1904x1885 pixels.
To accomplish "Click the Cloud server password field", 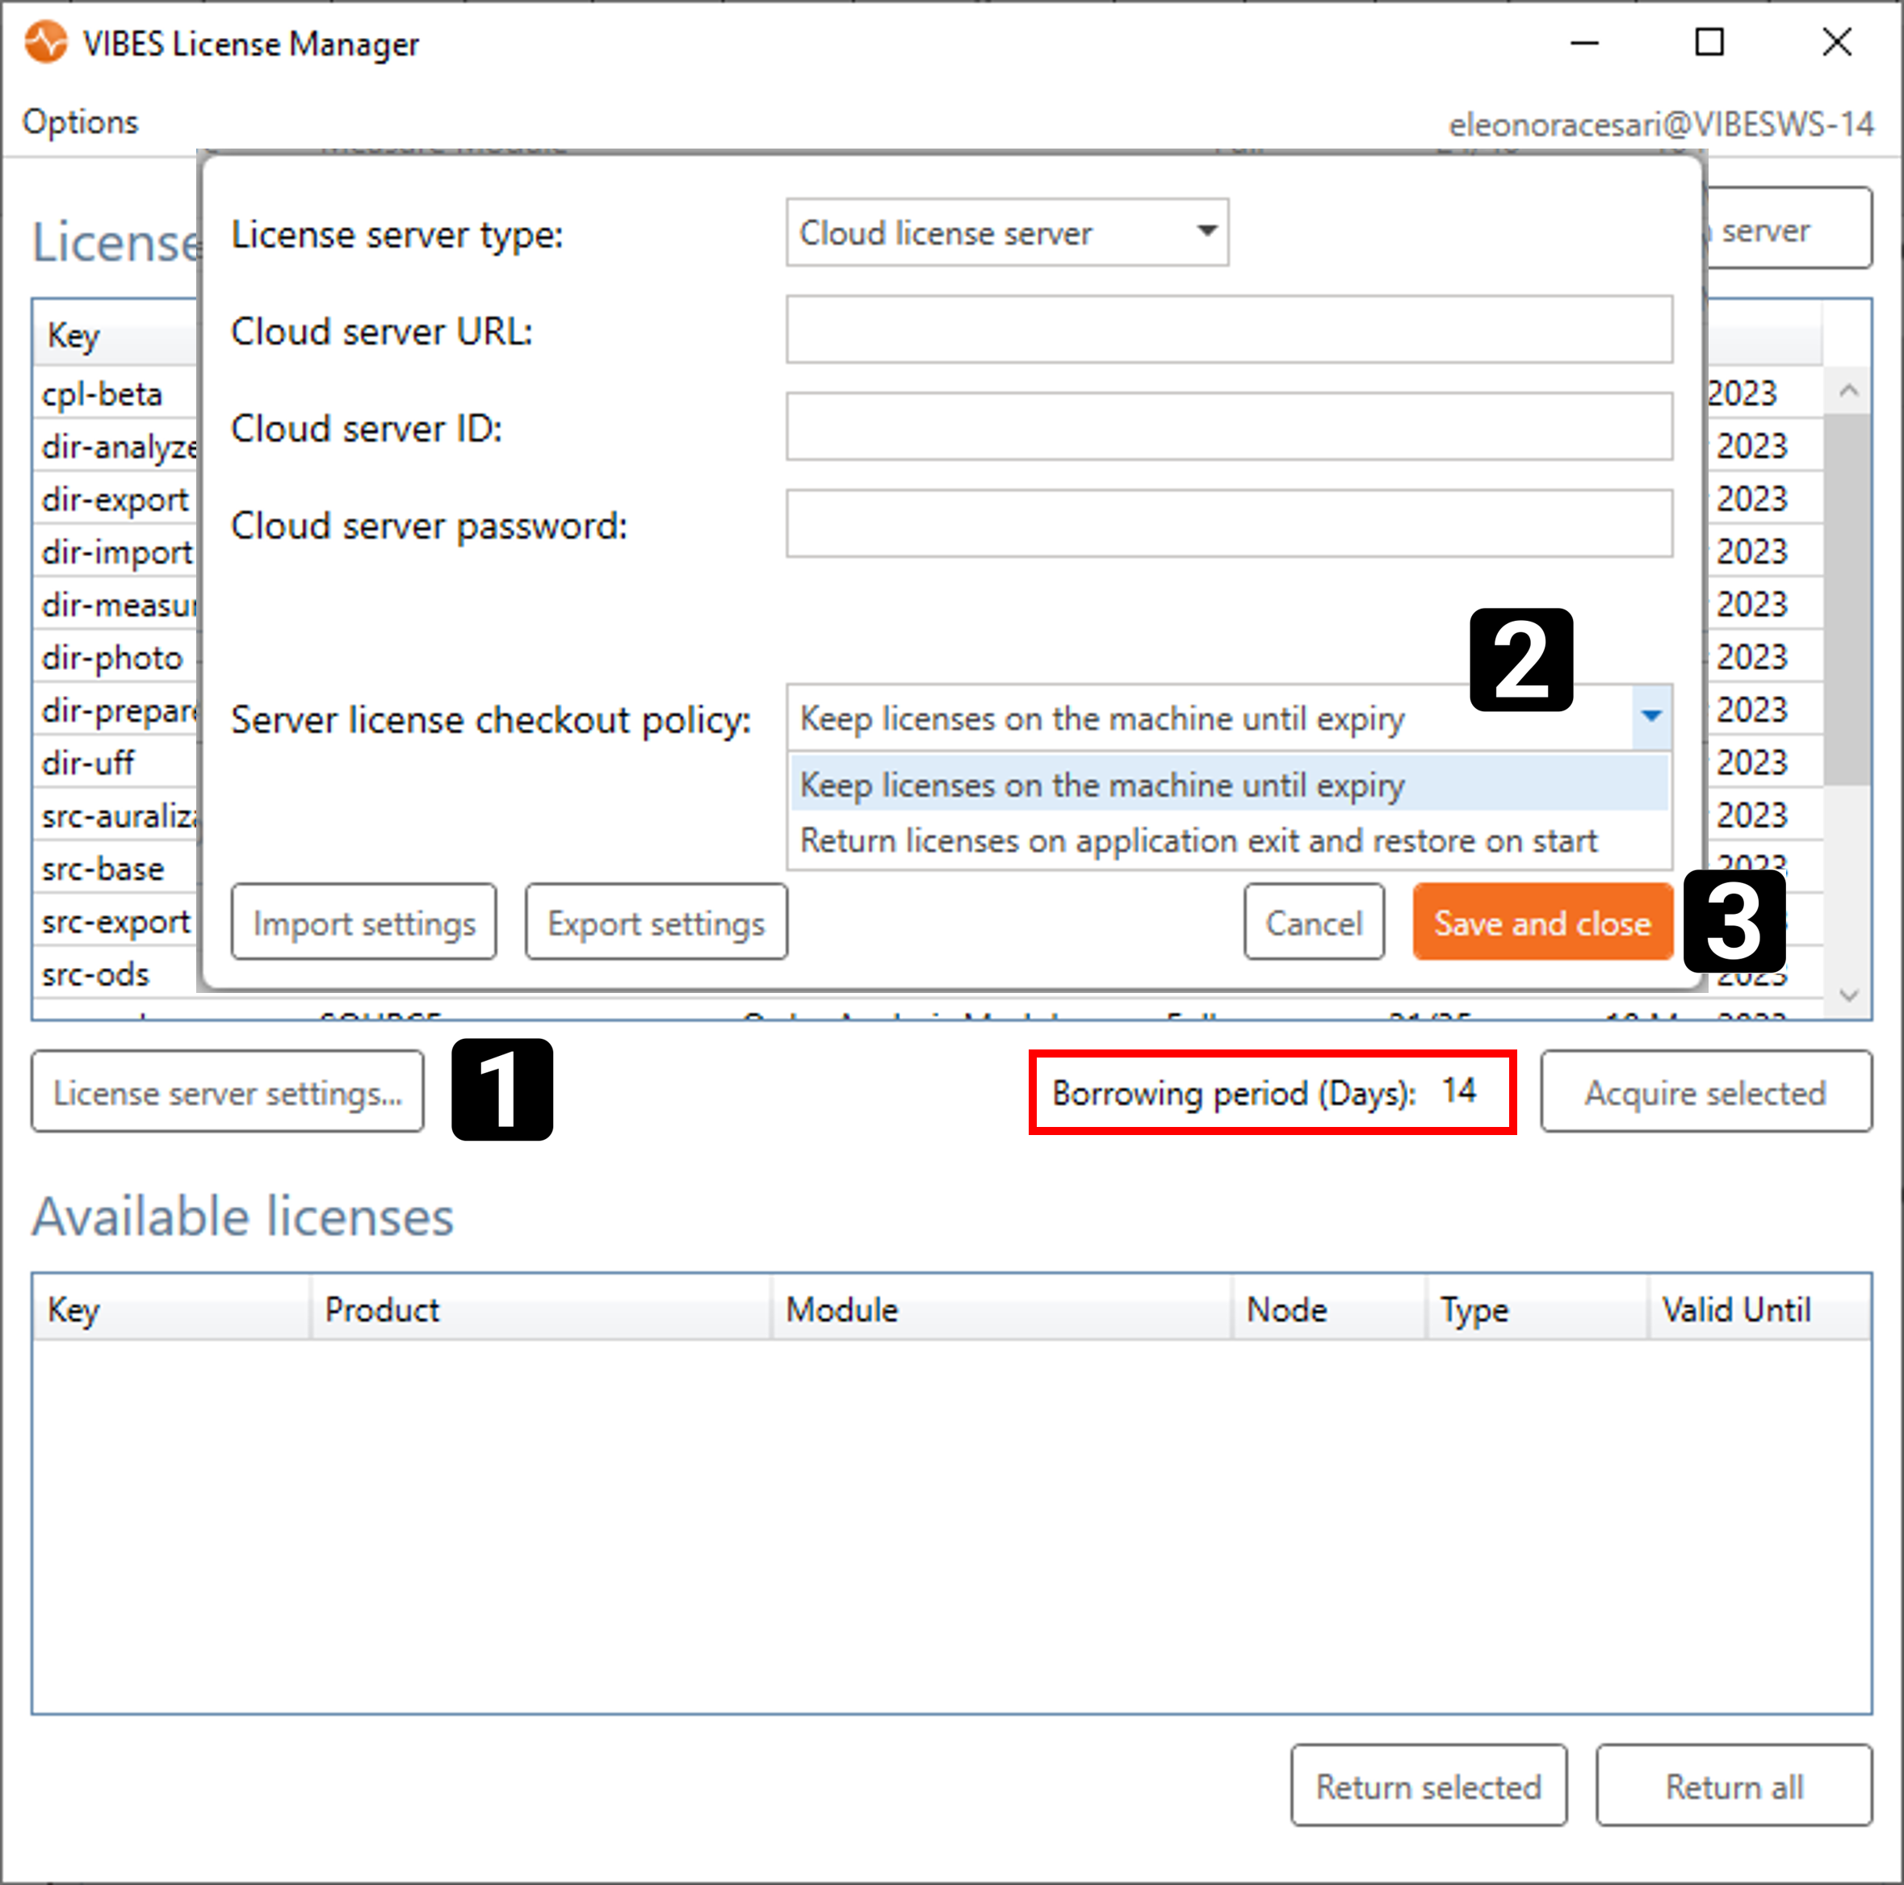I will coord(1229,523).
